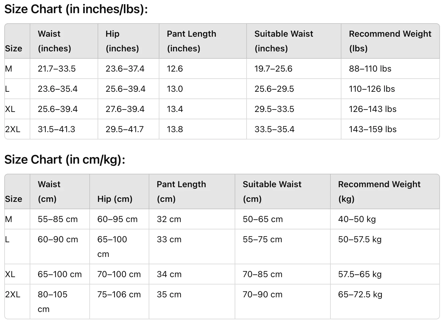This screenshot has height=323, width=443.
Task: Click the 88–110 lbs weight cell
Action: pos(370,69)
